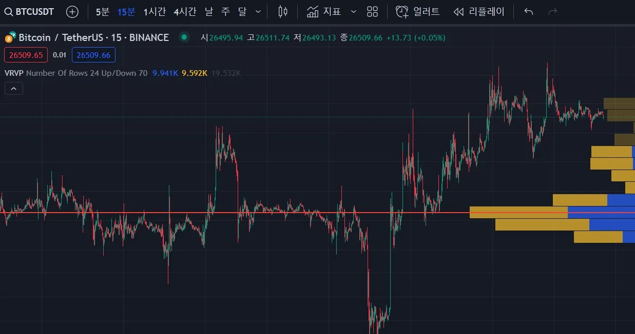
Task: Open the symbol search magnifier icon
Action: [x=9, y=11]
